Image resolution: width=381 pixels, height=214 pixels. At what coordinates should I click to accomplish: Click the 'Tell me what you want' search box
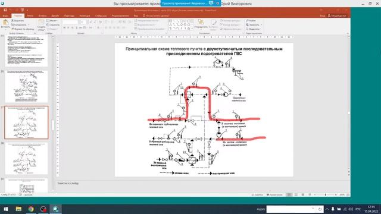(156, 16)
